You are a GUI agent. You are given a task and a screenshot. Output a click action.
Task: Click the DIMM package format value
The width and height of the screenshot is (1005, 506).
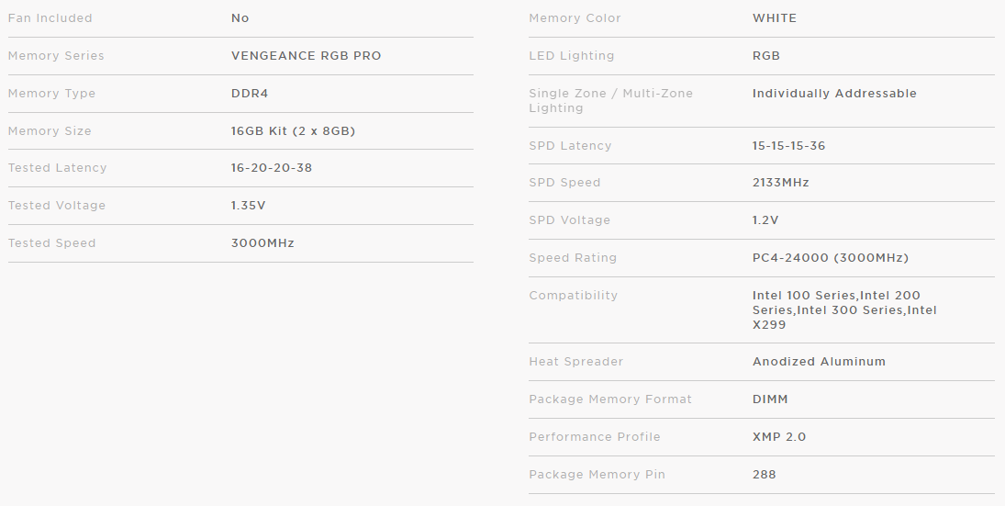click(770, 399)
